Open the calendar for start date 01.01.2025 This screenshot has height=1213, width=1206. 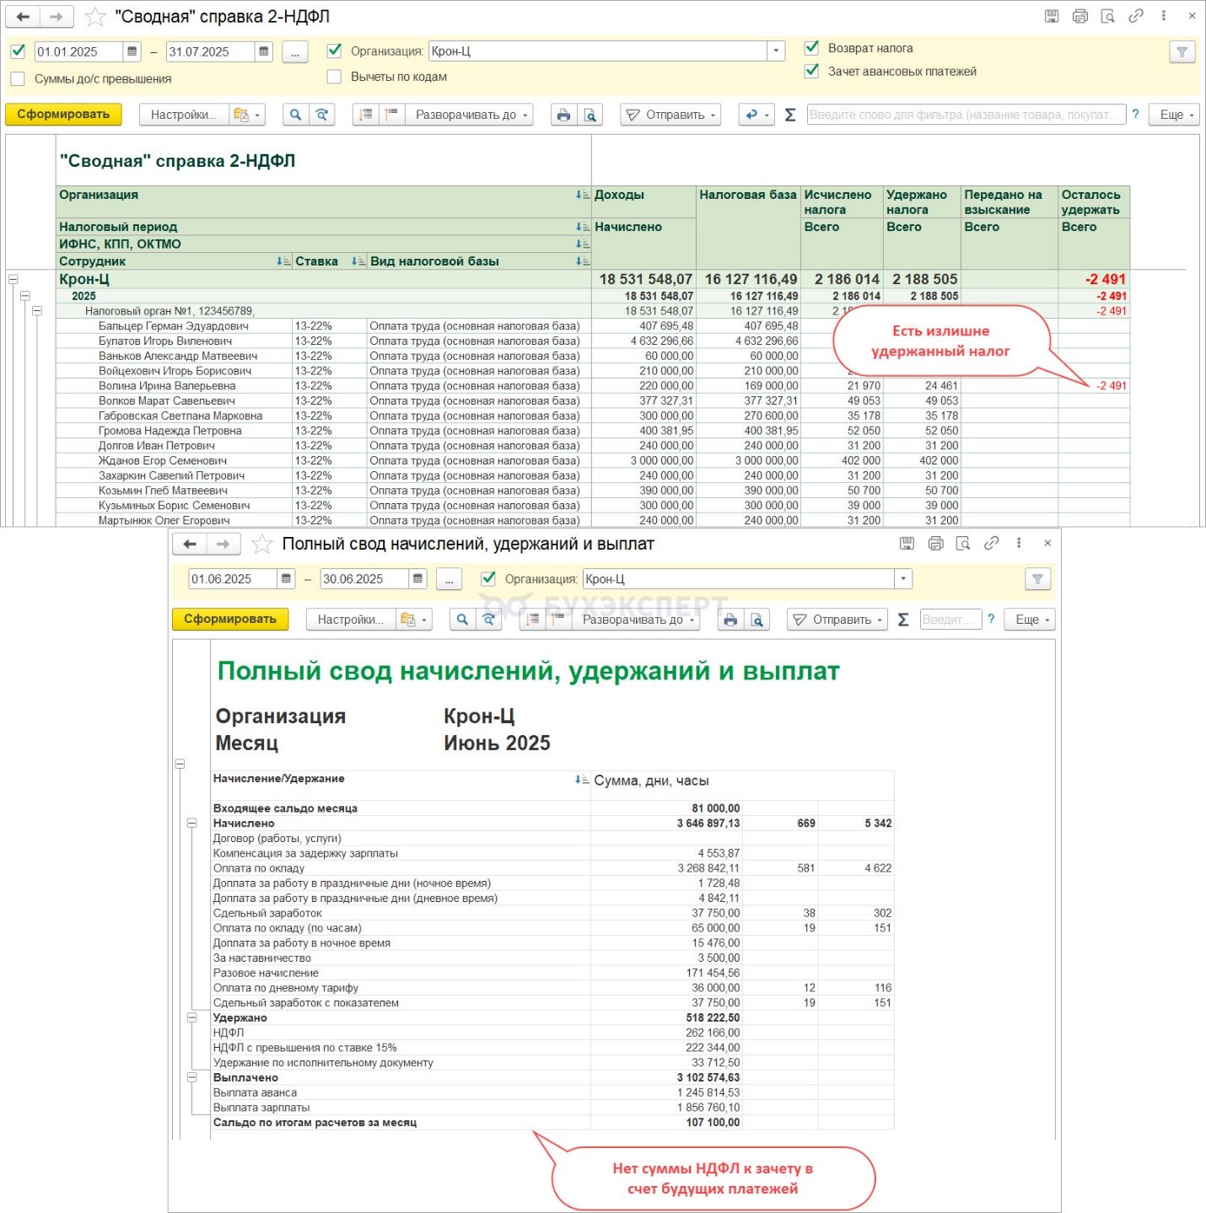[x=132, y=51]
